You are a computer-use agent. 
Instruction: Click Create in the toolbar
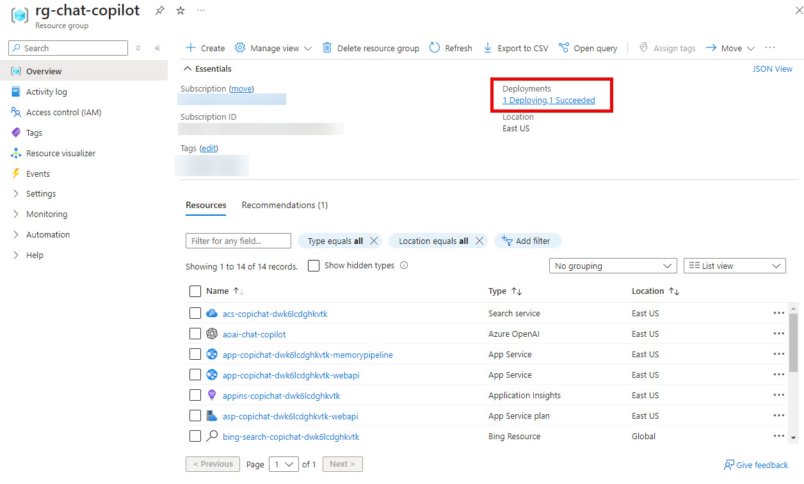pyautogui.click(x=205, y=48)
